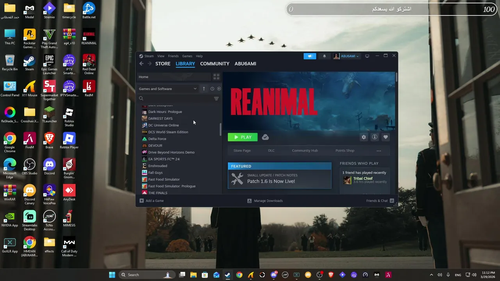Sort library with the up-arrow button
This screenshot has height=281, width=500.
click(204, 89)
